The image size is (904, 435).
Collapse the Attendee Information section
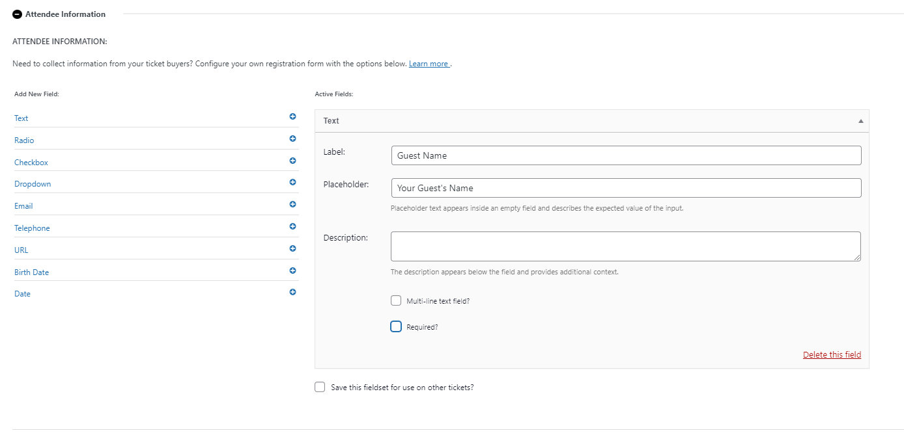(16, 14)
